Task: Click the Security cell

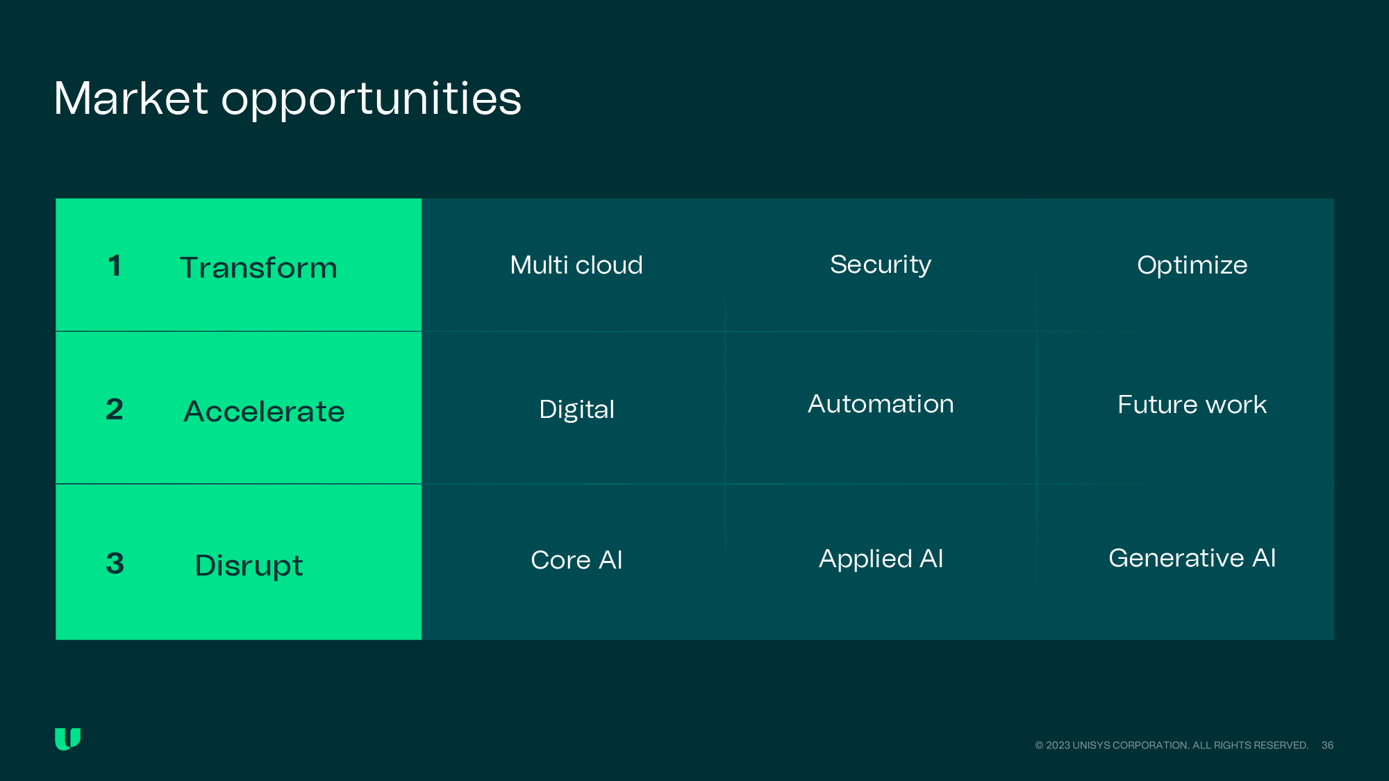Action: coord(880,265)
